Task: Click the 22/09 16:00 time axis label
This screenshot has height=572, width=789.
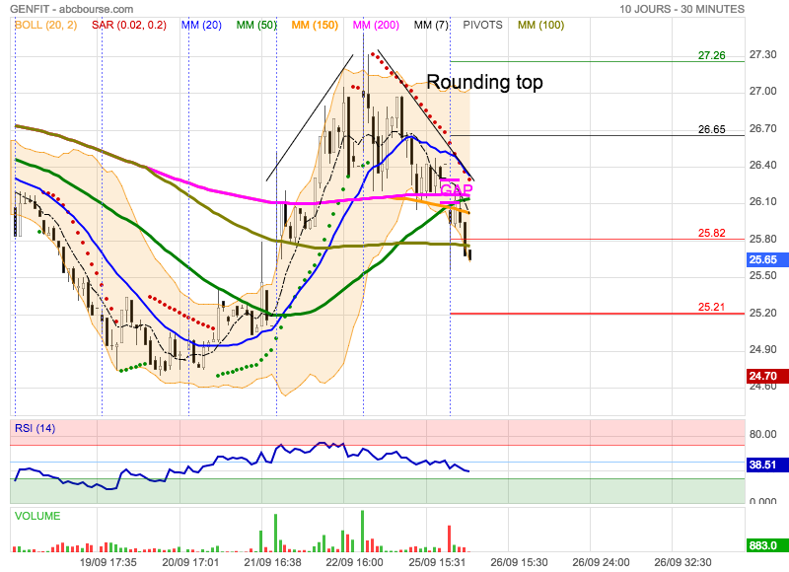Action: pos(355,562)
